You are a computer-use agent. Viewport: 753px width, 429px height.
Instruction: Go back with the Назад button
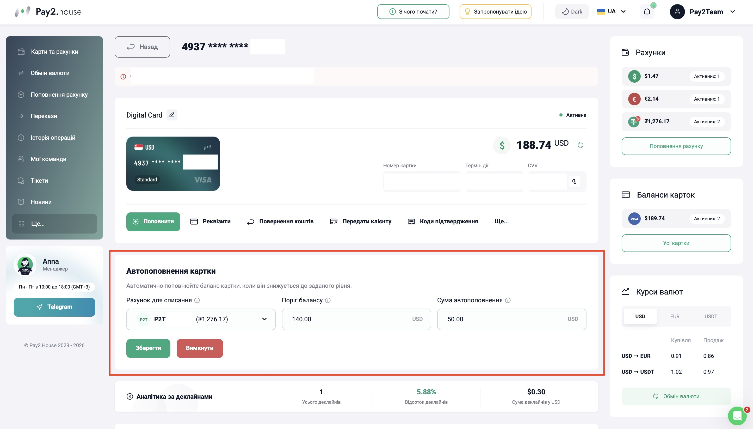142,47
